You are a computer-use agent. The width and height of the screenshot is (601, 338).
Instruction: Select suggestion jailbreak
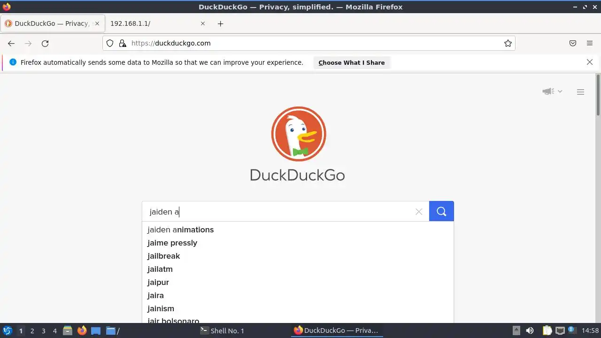(298, 256)
